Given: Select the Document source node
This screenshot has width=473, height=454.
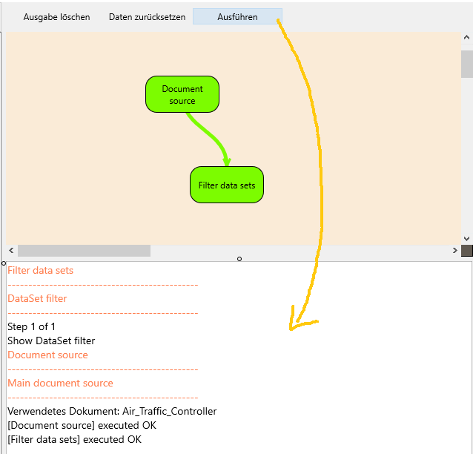Looking at the screenshot, I should point(182,94).
